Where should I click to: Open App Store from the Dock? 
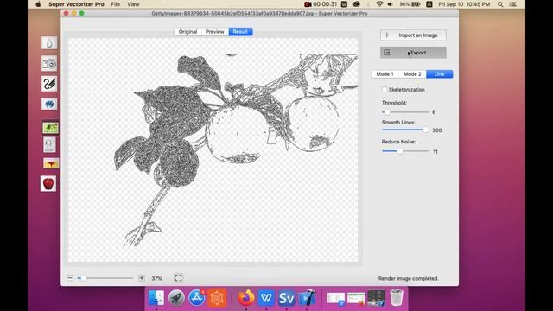pos(197,298)
